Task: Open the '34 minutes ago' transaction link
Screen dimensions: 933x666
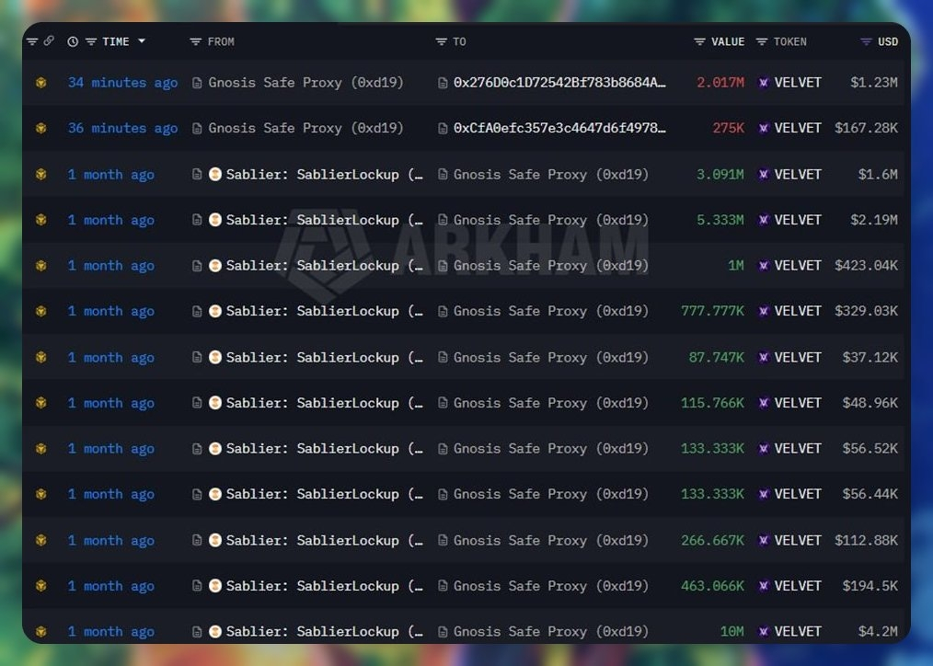Action: coord(122,83)
